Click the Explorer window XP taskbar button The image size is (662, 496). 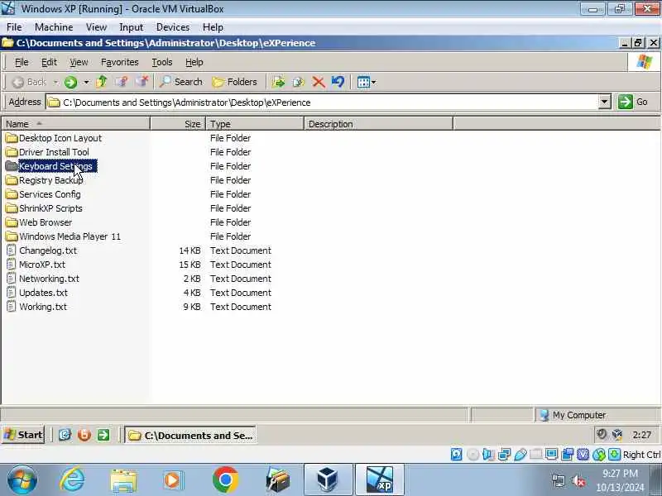(190, 435)
